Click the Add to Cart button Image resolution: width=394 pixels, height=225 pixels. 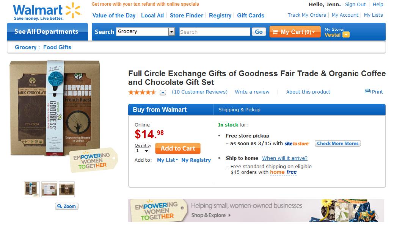[178, 148]
